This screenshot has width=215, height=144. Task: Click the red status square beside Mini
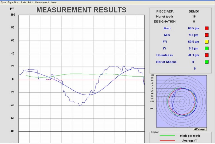click(x=207, y=35)
